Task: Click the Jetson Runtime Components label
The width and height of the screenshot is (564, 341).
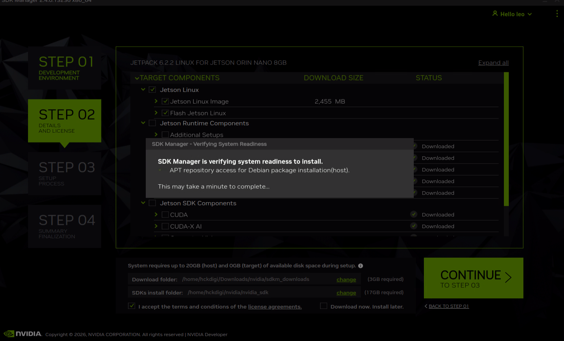Action: [x=204, y=123]
